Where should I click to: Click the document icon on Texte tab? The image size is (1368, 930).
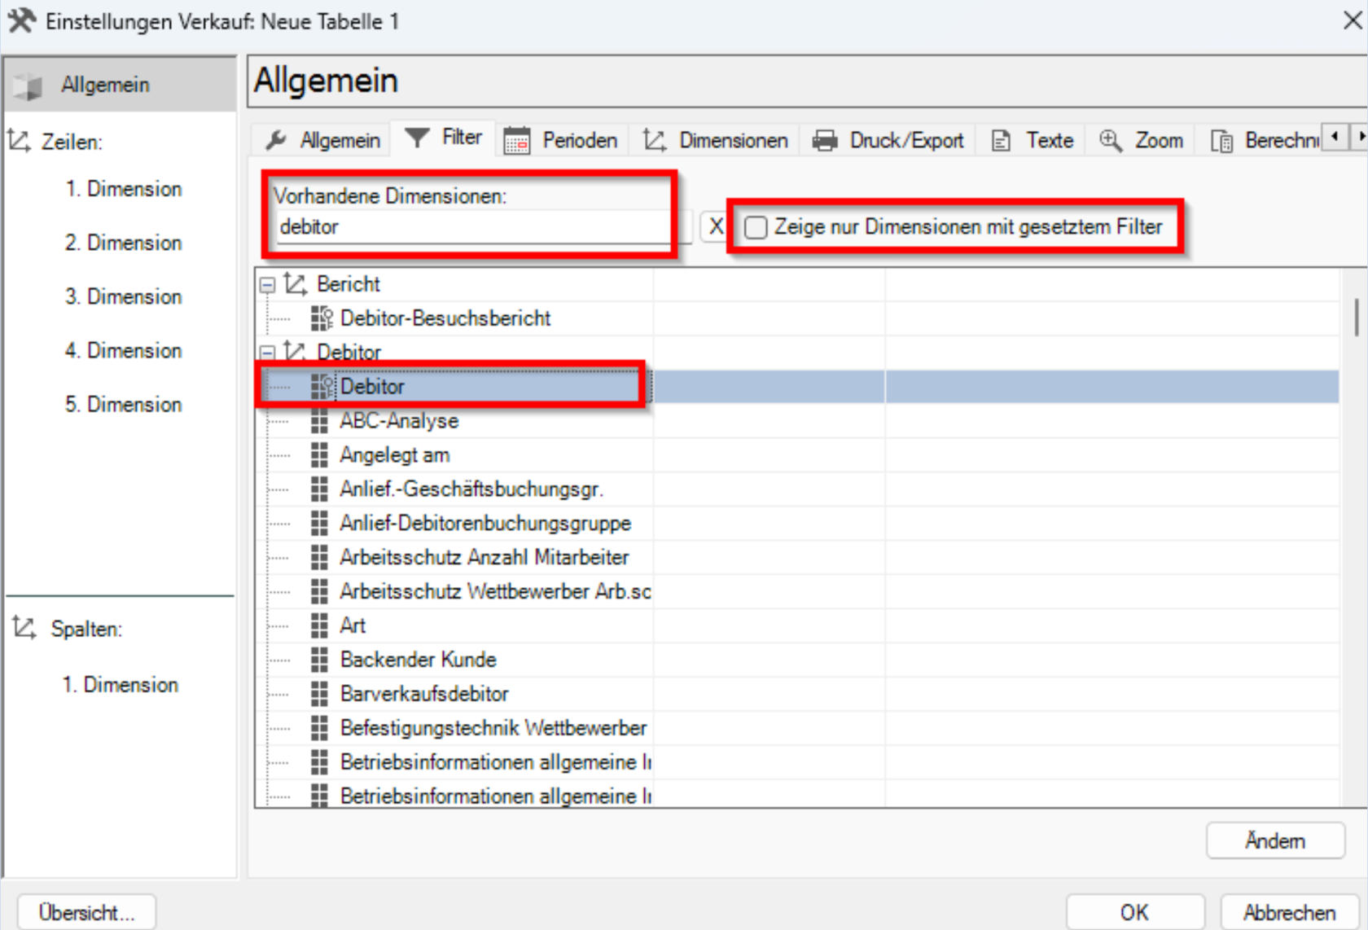click(x=1001, y=141)
